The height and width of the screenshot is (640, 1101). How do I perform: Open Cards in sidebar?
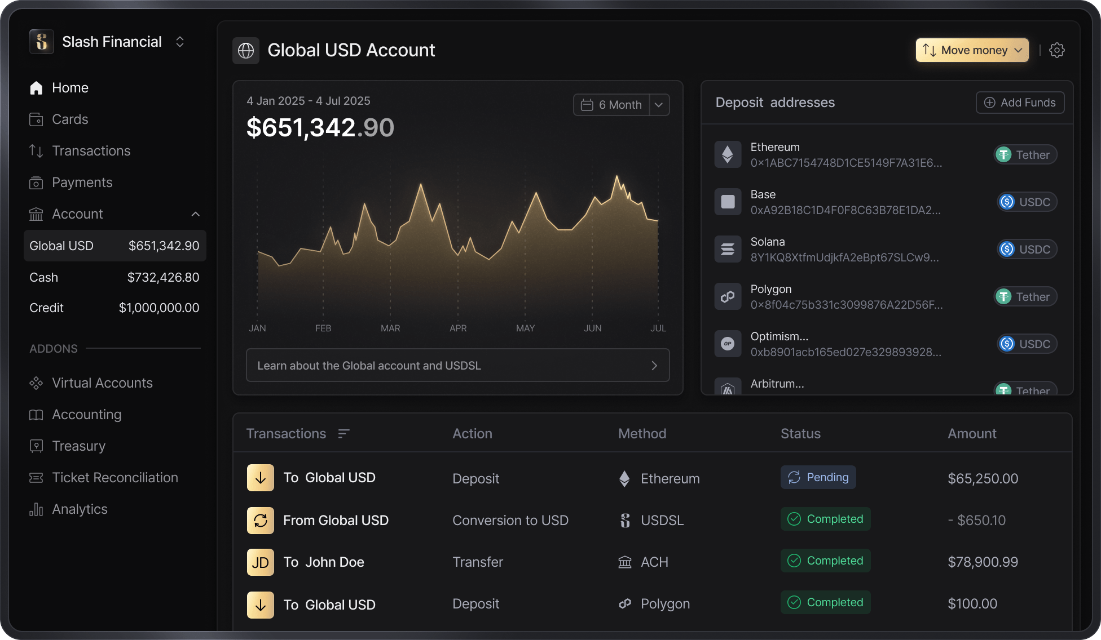pyautogui.click(x=70, y=119)
